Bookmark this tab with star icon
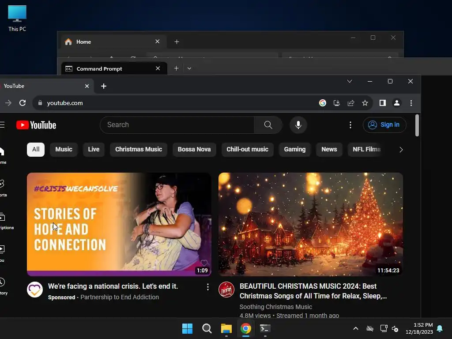Screen dimensions: 452x339 pos(365,103)
